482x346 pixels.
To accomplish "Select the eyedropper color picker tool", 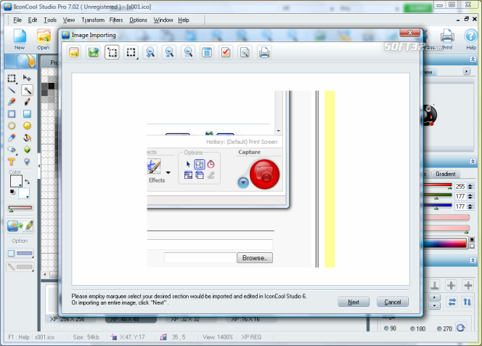I will click(12, 137).
